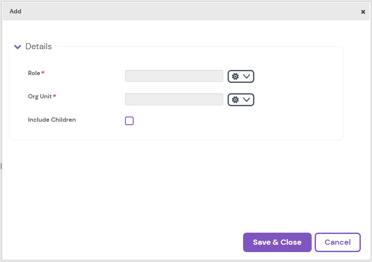
Task: Click the Add title bar label
Action: [x=16, y=11]
